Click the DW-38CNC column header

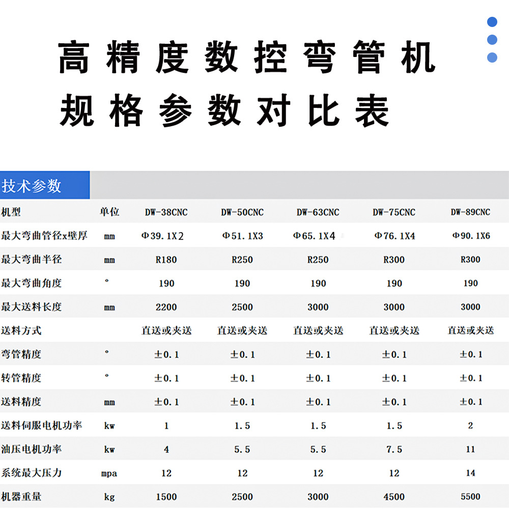(166, 212)
